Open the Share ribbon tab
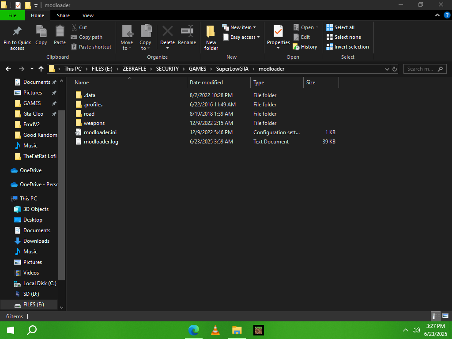452x339 pixels. point(63,15)
